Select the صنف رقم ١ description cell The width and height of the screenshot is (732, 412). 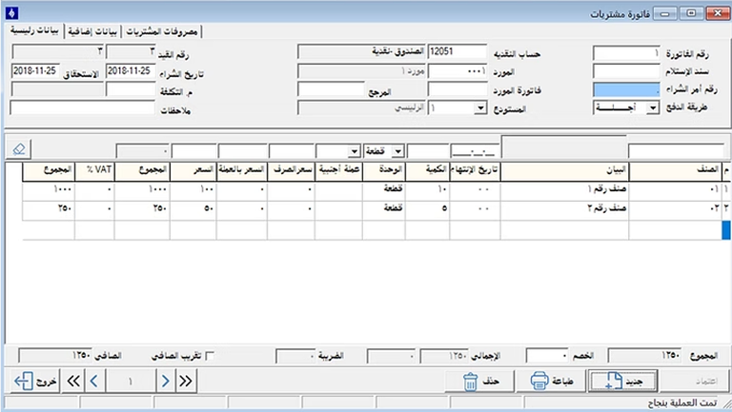[x=564, y=189]
